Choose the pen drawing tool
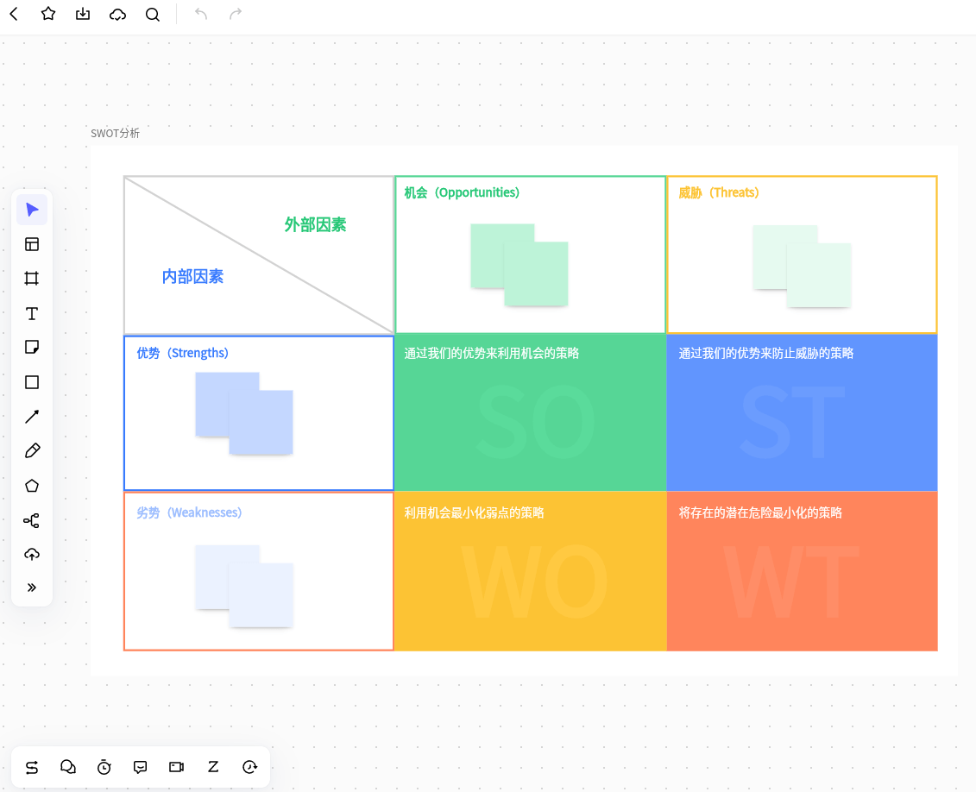The width and height of the screenshot is (976, 792). (x=32, y=451)
